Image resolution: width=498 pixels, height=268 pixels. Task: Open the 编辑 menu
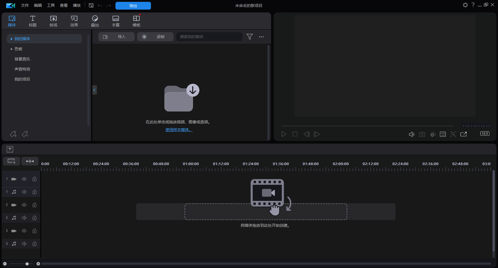click(x=38, y=5)
